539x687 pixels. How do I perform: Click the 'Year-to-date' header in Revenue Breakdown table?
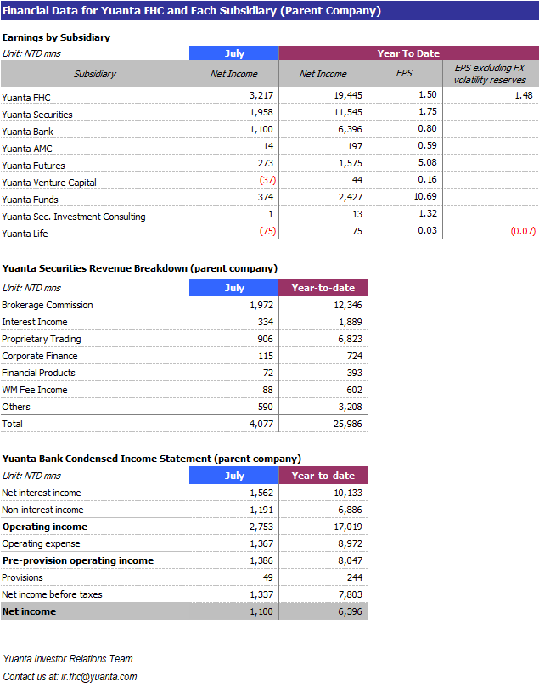(323, 288)
